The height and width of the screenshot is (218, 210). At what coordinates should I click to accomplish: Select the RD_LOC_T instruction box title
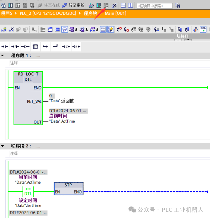pyautogui.click(x=28, y=74)
